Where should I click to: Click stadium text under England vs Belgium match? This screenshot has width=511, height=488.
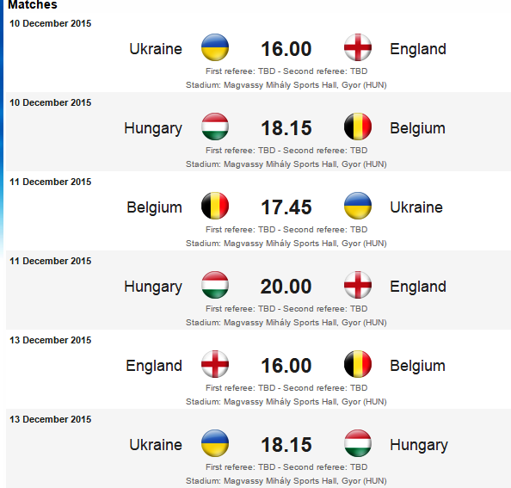point(286,402)
